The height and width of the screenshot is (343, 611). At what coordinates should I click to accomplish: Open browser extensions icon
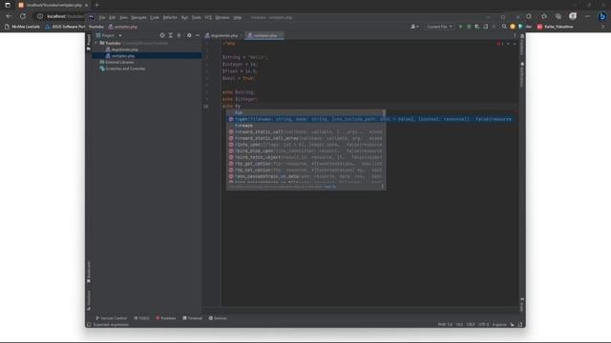(x=529, y=16)
